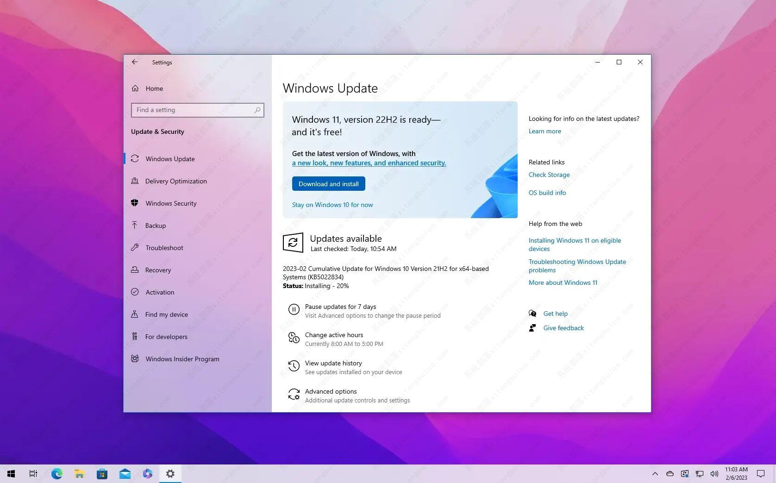Image resolution: width=776 pixels, height=483 pixels.
Task: Click the Activation checkmark icon
Action: coord(134,292)
